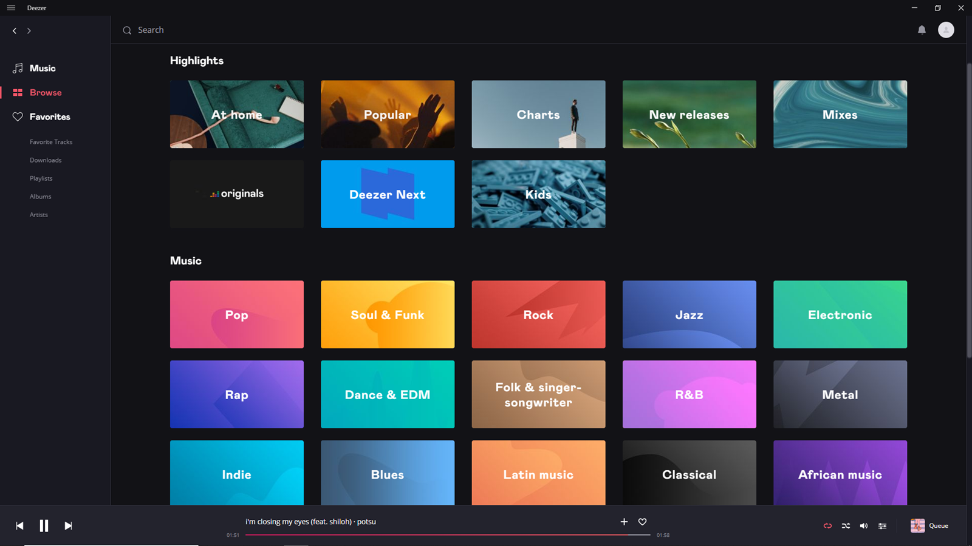Viewport: 972px width, 546px height.
Task: Click the plus icon to add track
Action: (x=624, y=522)
